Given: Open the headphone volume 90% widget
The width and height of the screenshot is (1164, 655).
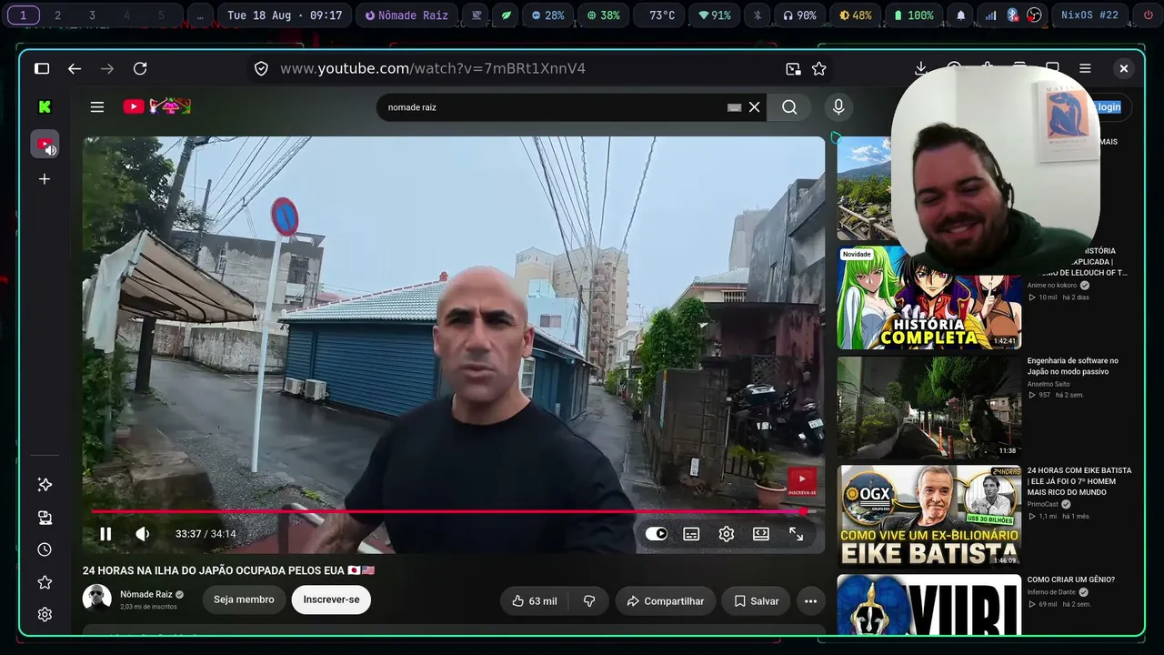Looking at the screenshot, I should pos(799,15).
